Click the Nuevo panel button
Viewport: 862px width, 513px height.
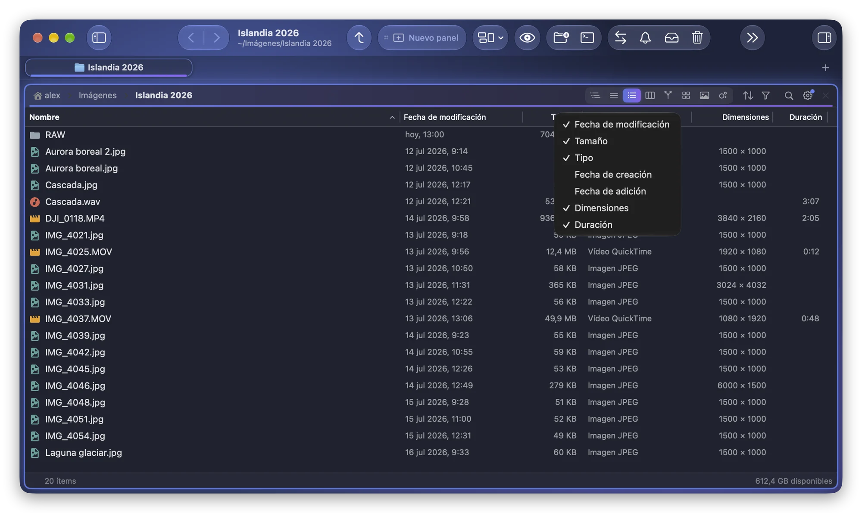[422, 37]
